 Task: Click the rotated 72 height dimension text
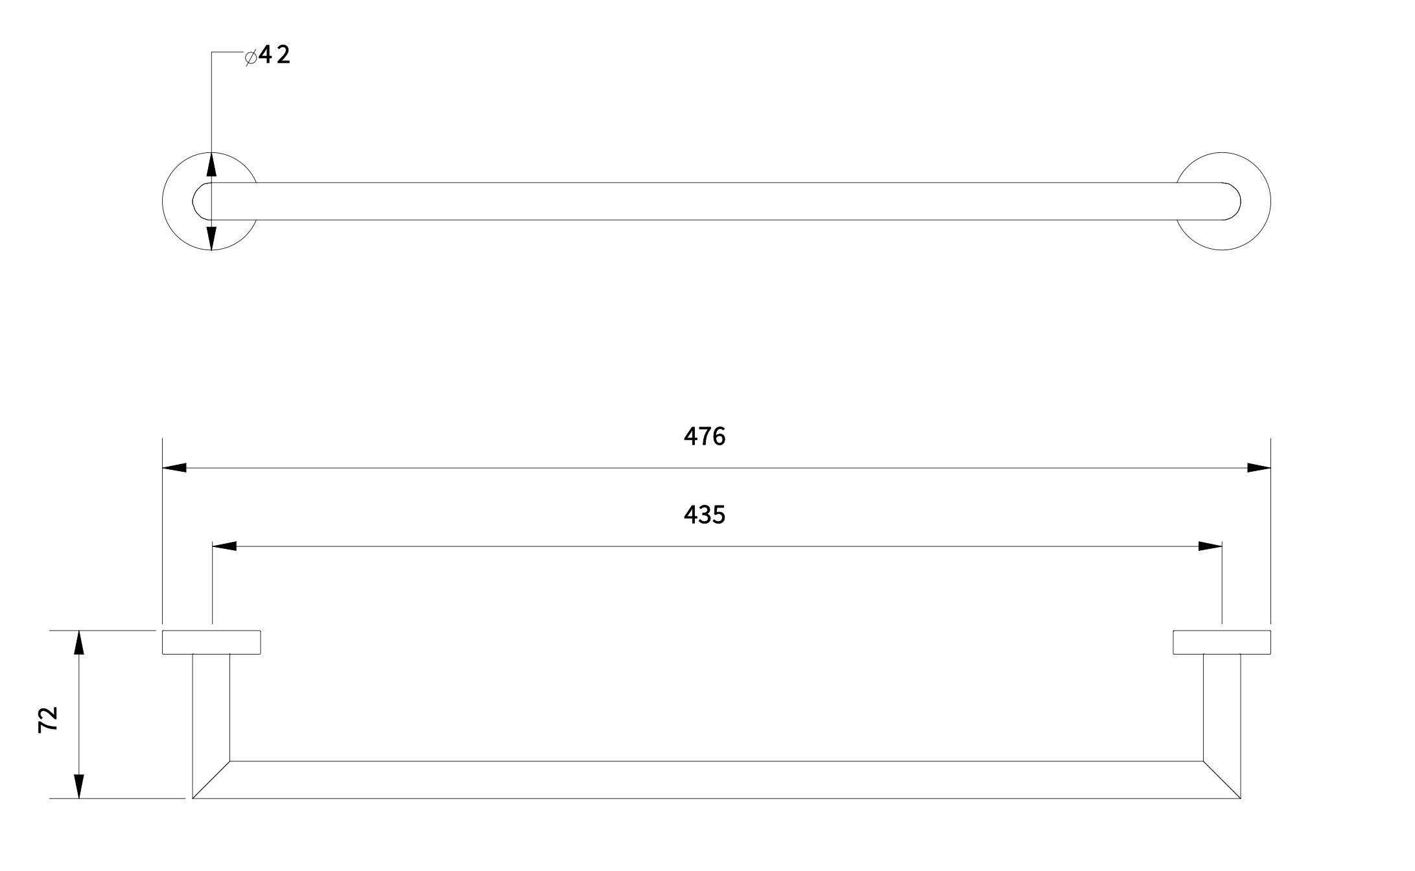tap(49, 719)
